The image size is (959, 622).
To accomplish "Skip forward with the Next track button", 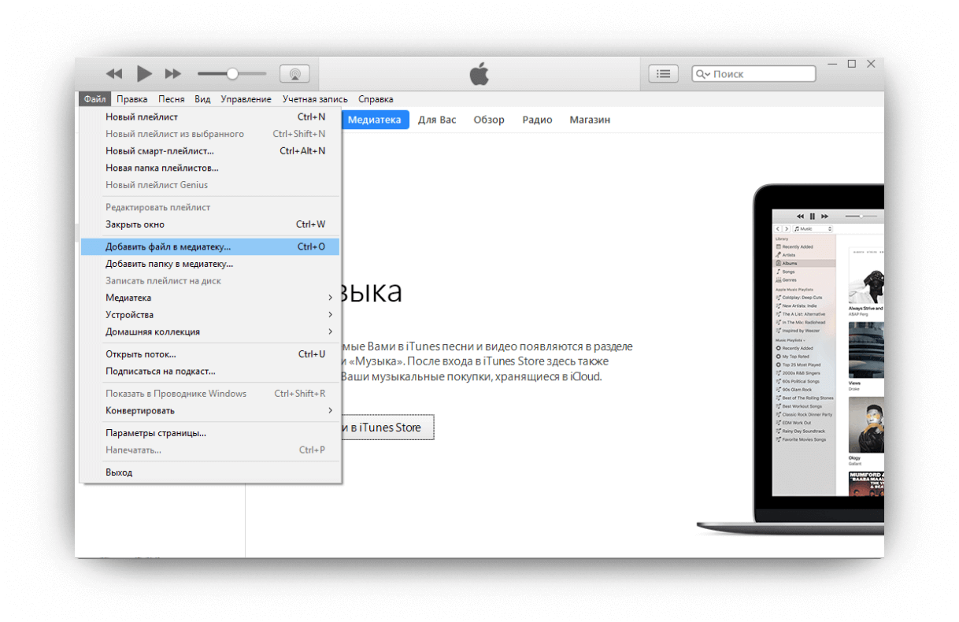I will pos(172,74).
